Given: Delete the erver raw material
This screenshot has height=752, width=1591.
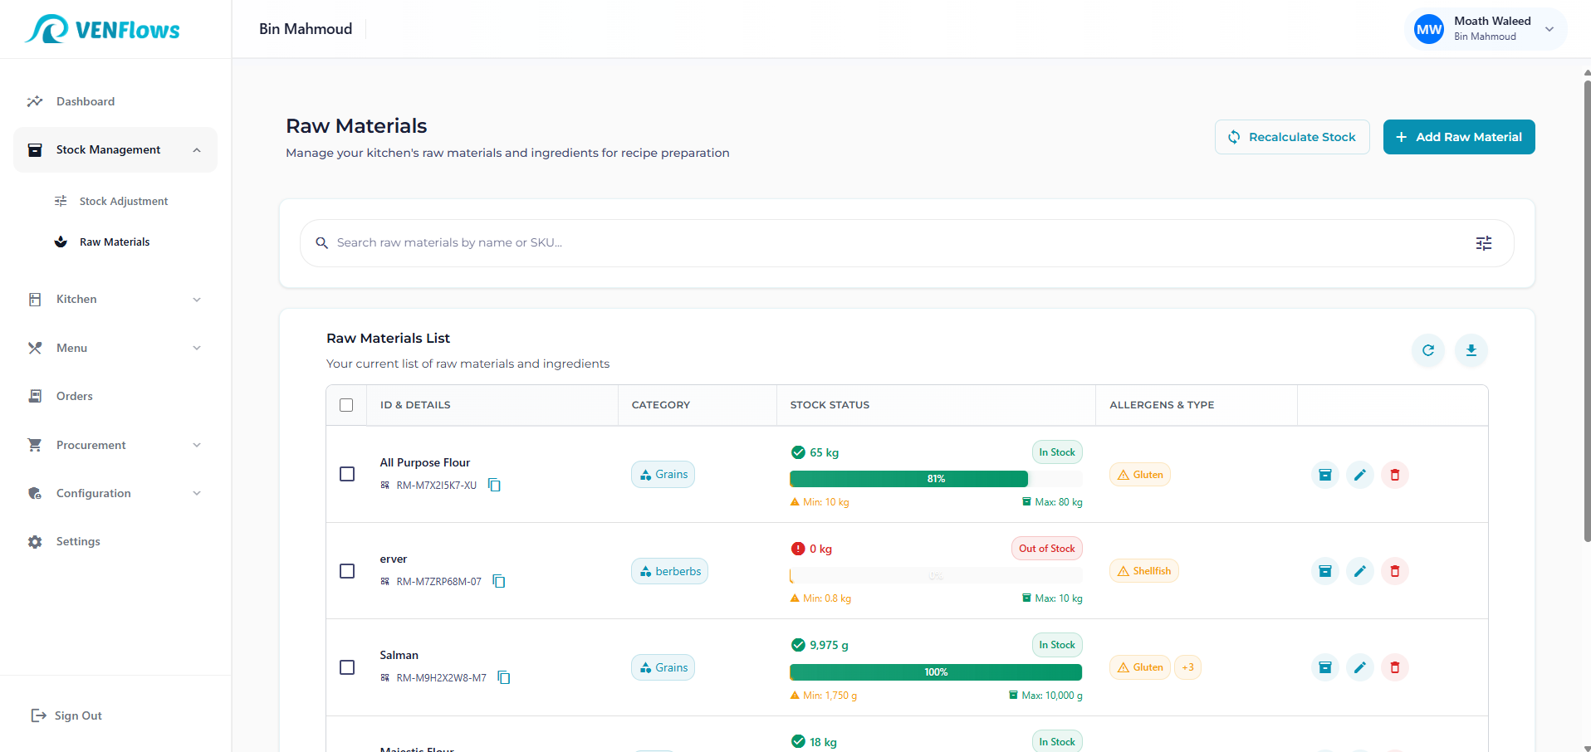Looking at the screenshot, I should (1394, 571).
